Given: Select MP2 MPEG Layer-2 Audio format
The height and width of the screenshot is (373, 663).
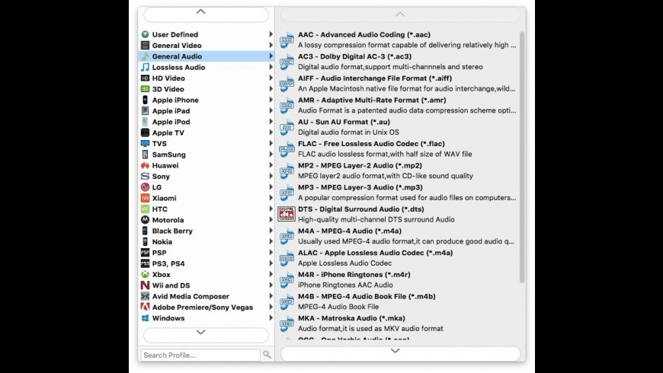Looking at the screenshot, I should tap(398, 171).
